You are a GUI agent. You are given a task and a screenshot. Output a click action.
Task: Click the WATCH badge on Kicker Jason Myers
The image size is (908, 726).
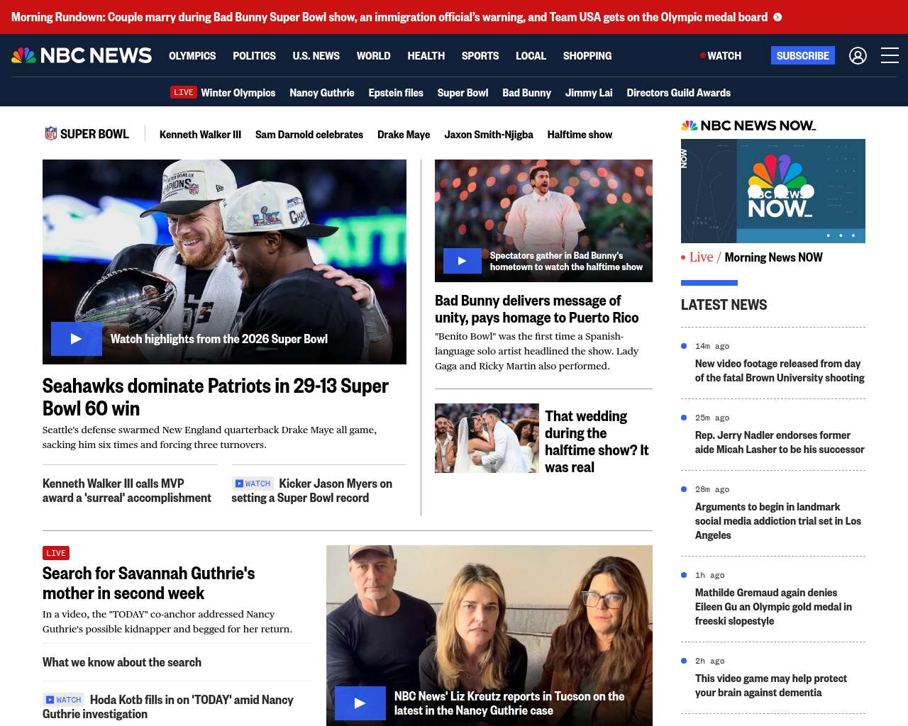[x=253, y=484]
